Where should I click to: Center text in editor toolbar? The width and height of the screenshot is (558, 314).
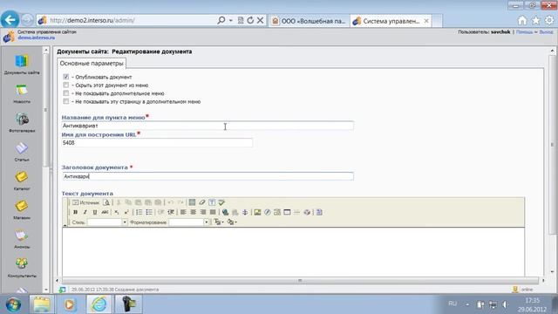[194, 212]
